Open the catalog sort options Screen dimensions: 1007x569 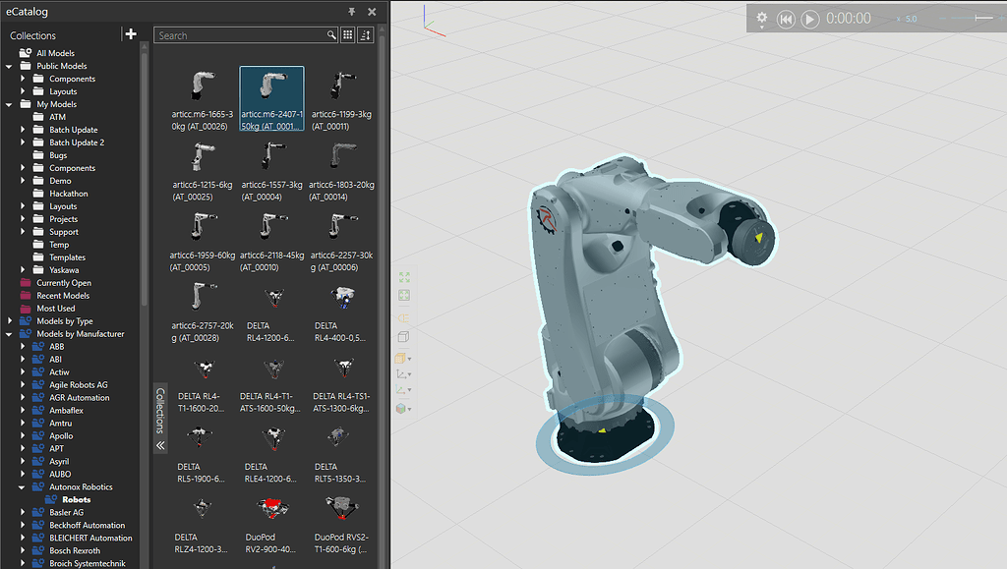click(366, 35)
